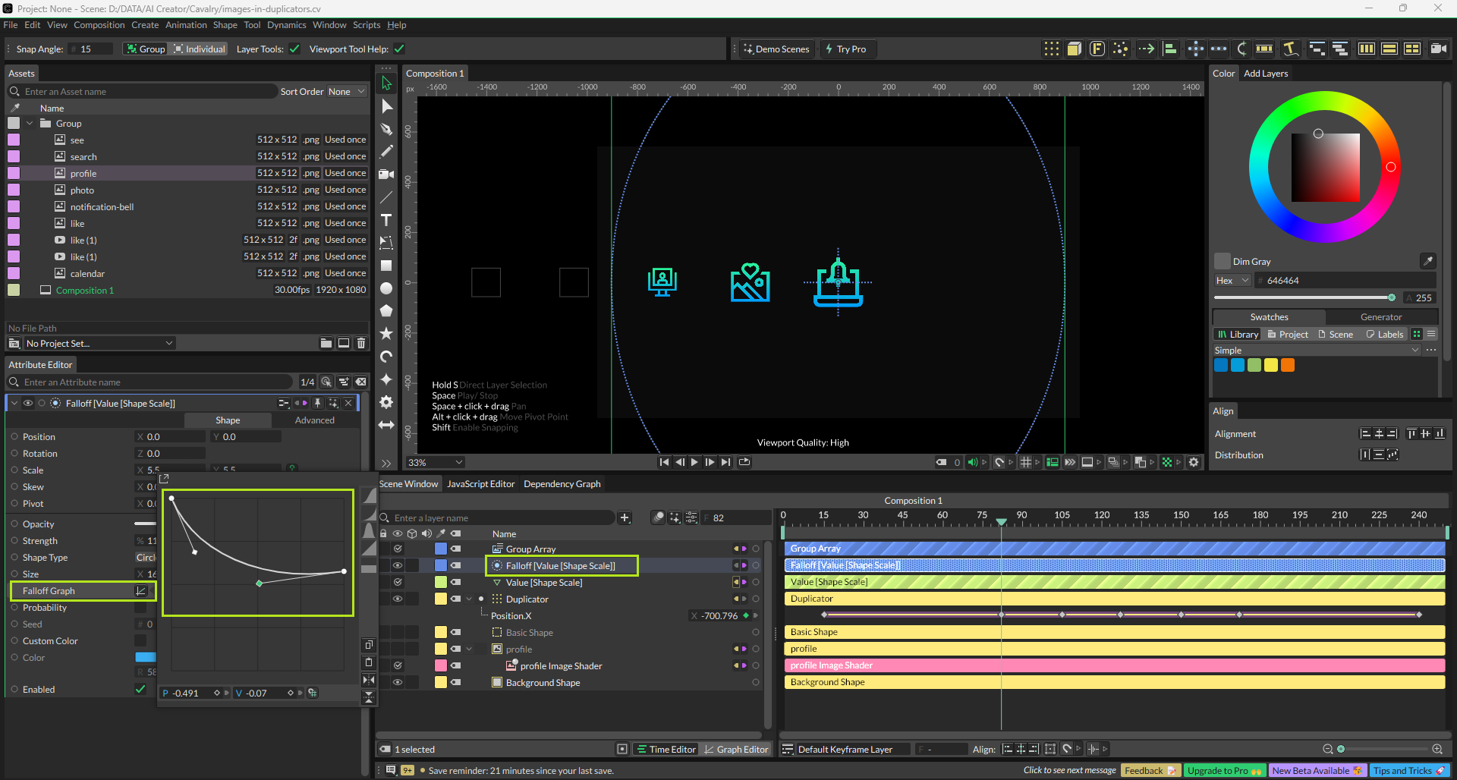Toggle Layer Tools checkbox
1457x780 pixels.
[294, 49]
